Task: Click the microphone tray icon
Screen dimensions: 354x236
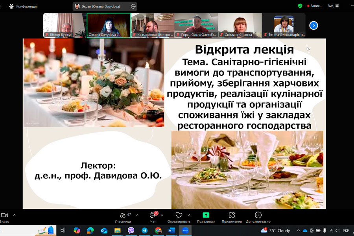Action: tap(324, 230)
